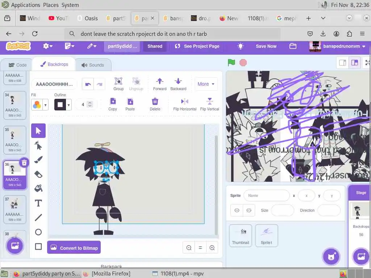Click the Fill color swatch
Screen dimensions: 371x278
point(37,105)
